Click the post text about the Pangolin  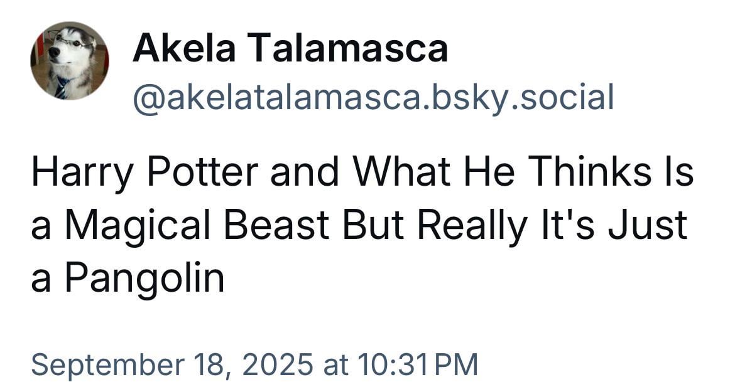[x=362, y=225]
